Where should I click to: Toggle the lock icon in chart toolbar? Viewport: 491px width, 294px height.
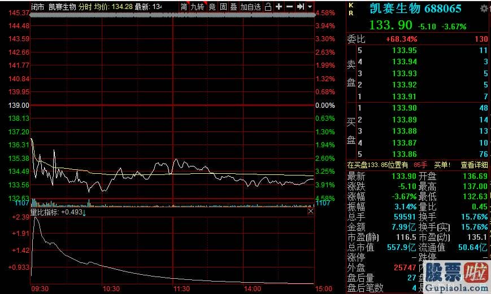(268, 7)
